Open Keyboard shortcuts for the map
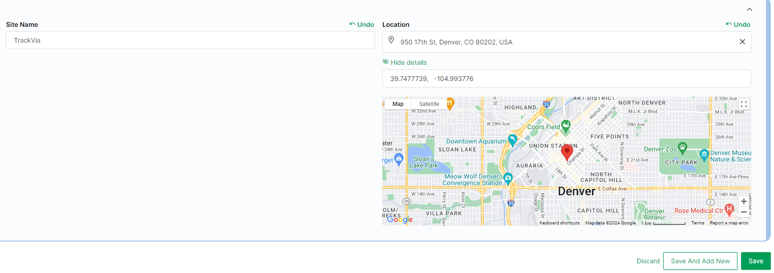 point(559,223)
